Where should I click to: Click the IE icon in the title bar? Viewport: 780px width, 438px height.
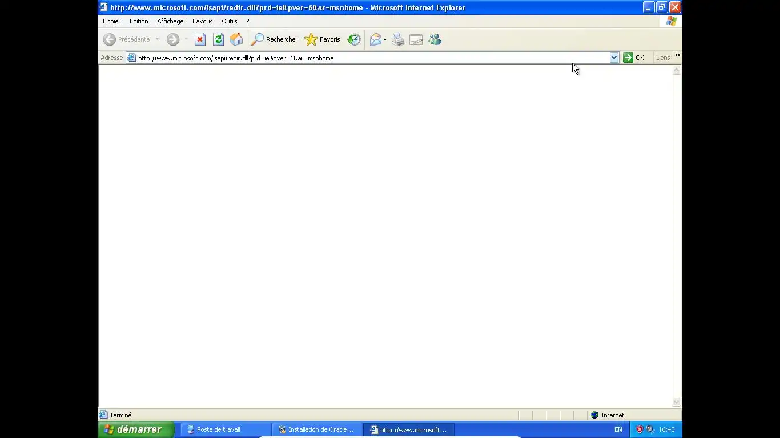[103, 7]
